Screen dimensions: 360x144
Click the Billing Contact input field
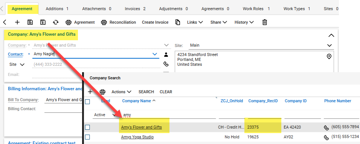tap(63, 109)
